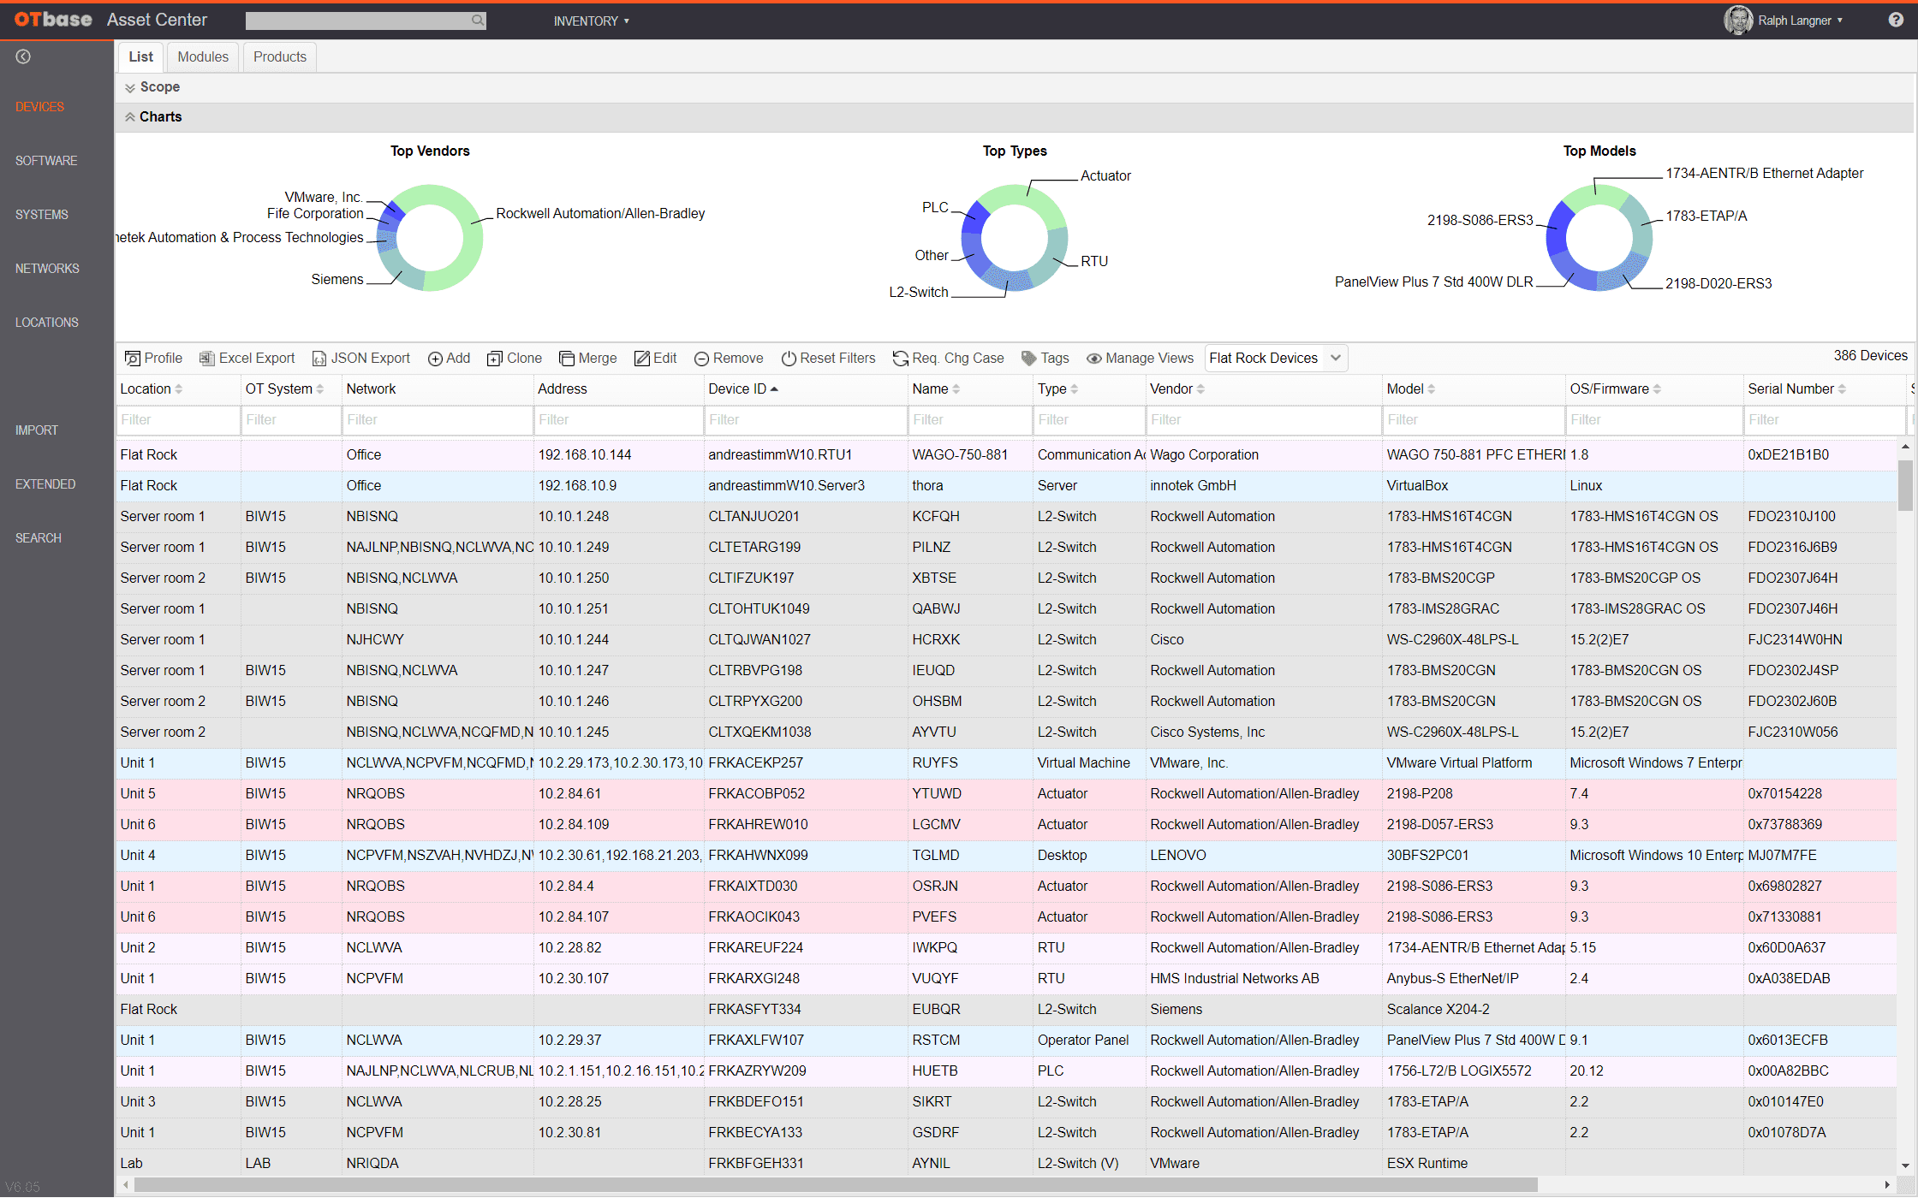Click the Reset Filters power icon
The image size is (1918, 1198).
tap(789, 359)
